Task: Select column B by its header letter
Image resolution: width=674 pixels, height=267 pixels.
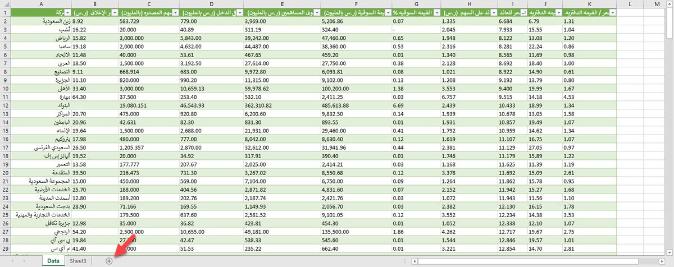Action: tap(95, 4)
